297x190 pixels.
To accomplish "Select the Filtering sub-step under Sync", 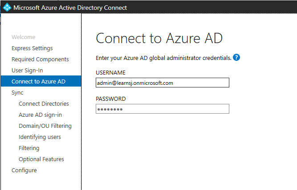I will (x=29, y=148).
